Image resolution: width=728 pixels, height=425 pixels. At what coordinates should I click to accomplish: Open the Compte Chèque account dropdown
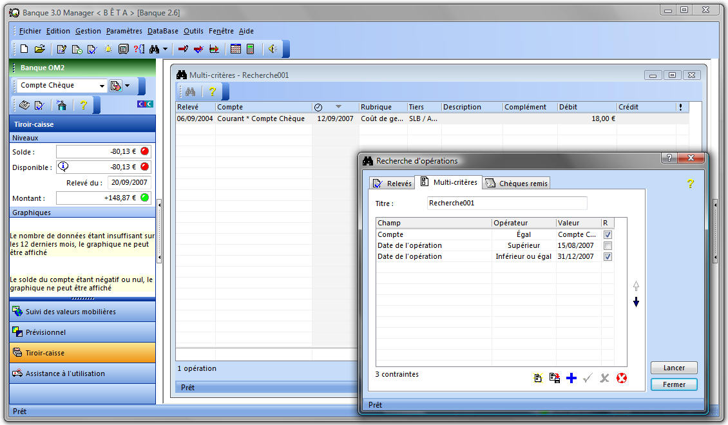[102, 86]
